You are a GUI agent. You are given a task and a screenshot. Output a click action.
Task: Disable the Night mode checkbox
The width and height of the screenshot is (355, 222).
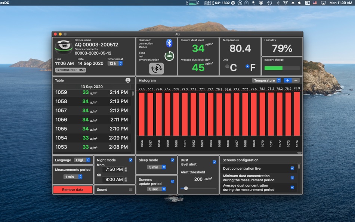coord(131,160)
